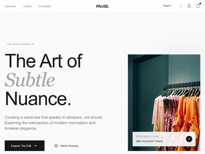This screenshot has width=205, height=154.
Task: Click the play circle icon beside Watch Runway
Action: point(56,146)
